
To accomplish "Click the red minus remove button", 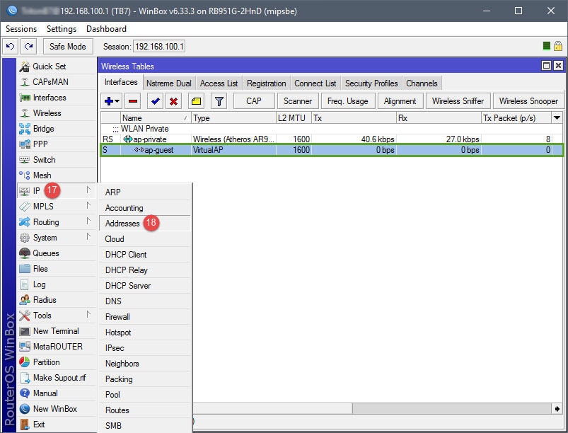I will coord(133,101).
